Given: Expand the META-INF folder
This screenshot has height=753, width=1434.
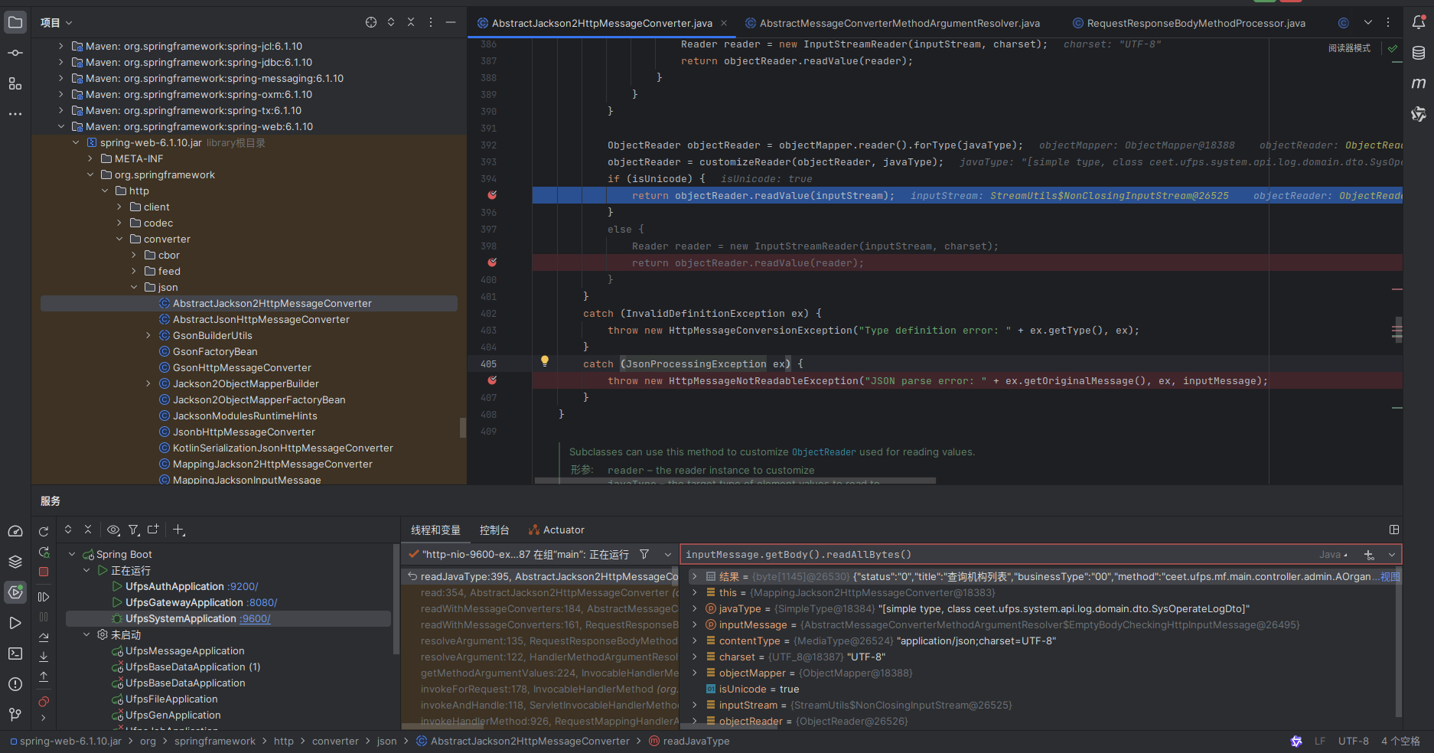Looking at the screenshot, I should pos(90,158).
